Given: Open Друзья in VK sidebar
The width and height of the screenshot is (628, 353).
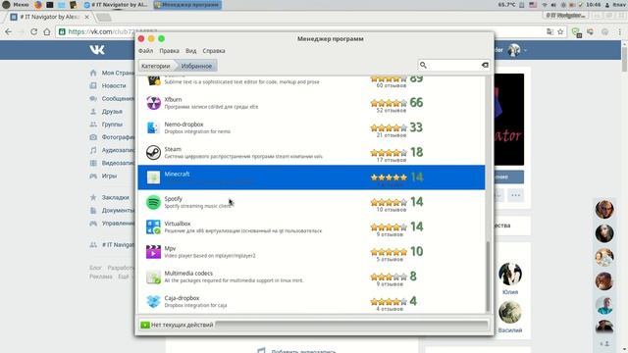Looking at the screenshot, I should [x=112, y=111].
